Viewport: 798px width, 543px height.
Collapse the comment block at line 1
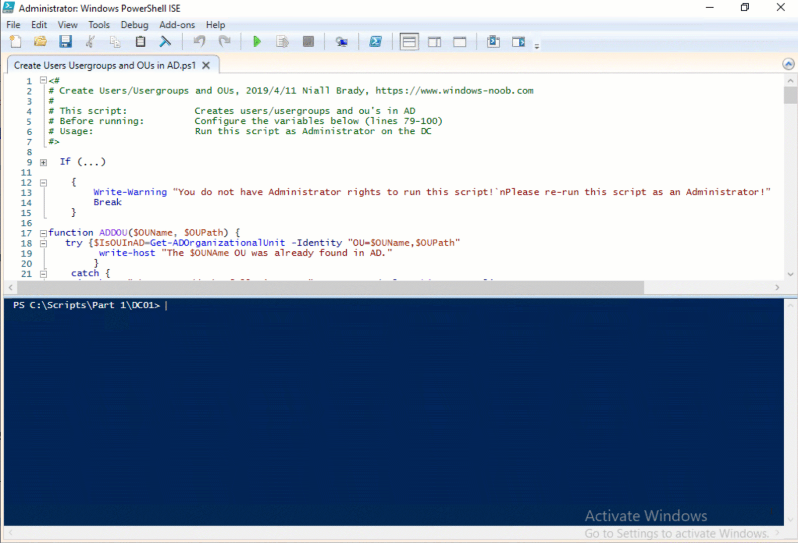tap(43, 80)
